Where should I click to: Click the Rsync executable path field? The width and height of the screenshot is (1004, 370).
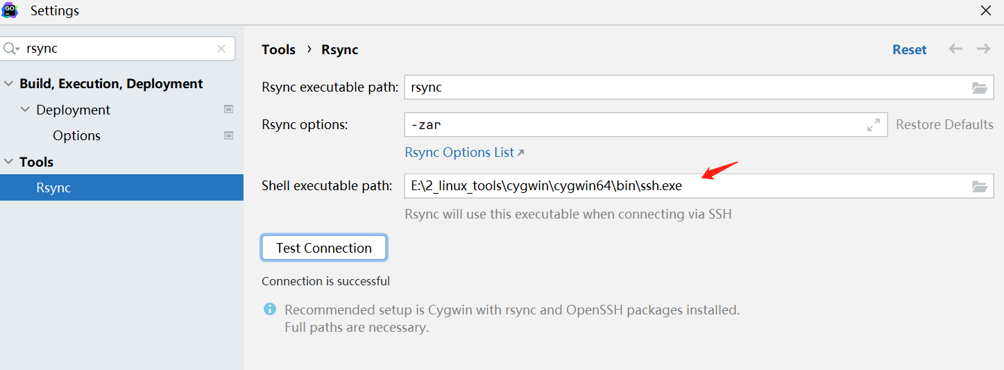pos(699,87)
